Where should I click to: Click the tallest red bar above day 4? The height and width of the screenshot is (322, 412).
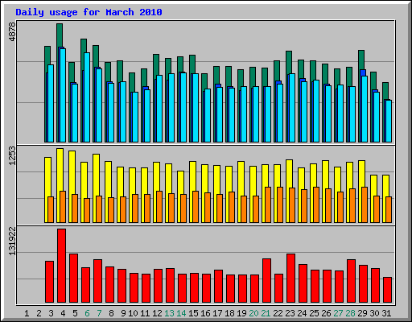pos(61,266)
